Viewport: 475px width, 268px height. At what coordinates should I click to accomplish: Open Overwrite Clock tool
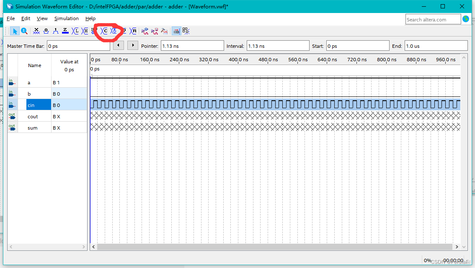tap(114, 31)
